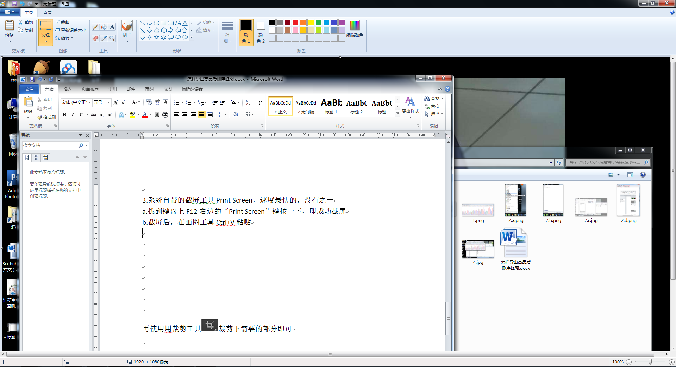Viewport: 676px width, 367px height.
Task: Select the Text tool
Action: [112, 27]
